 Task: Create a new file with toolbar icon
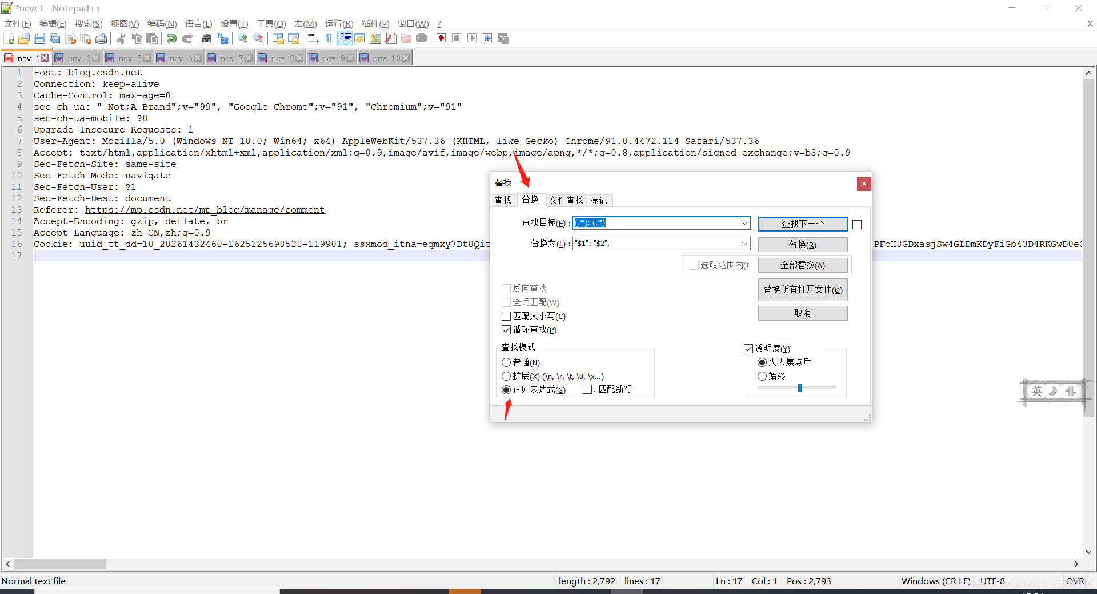click(x=9, y=38)
